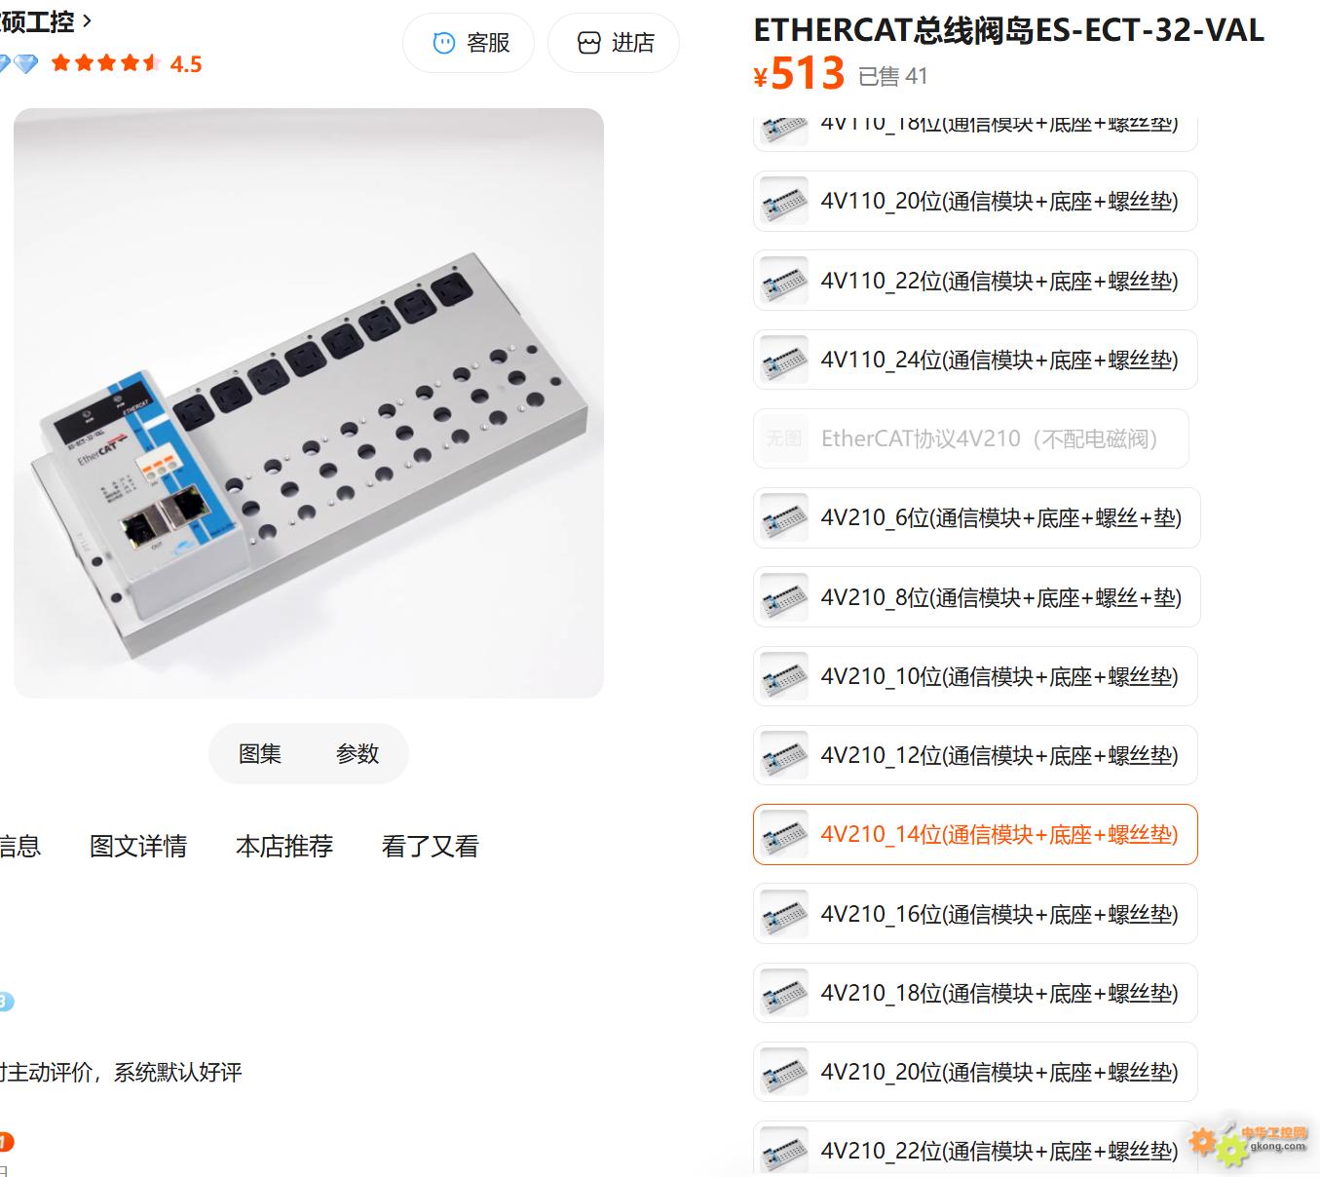Click the 4V210_6位 option thumbnail icon
This screenshot has width=1320, height=1177.
[784, 517]
